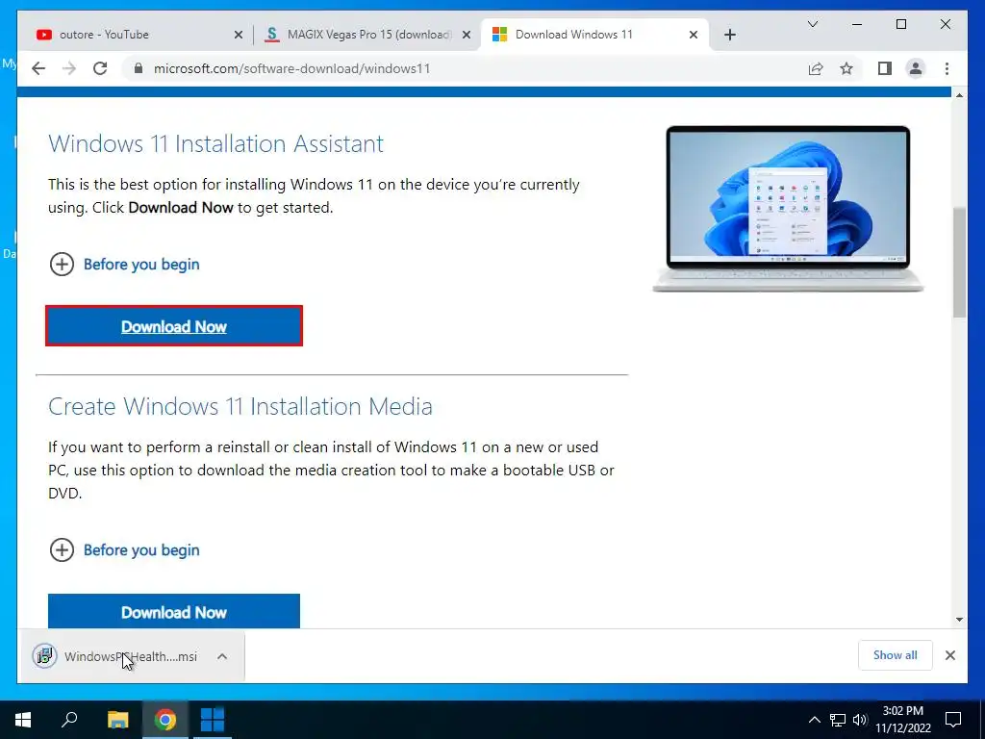View site info via the lock icon
Viewport: 985px width, 739px height.
tap(139, 68)
